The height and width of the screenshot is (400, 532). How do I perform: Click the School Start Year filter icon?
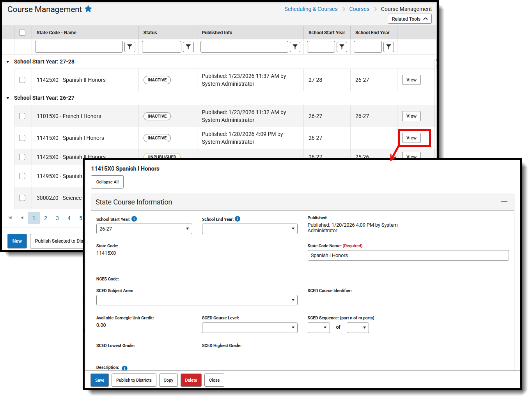point(342,46)
